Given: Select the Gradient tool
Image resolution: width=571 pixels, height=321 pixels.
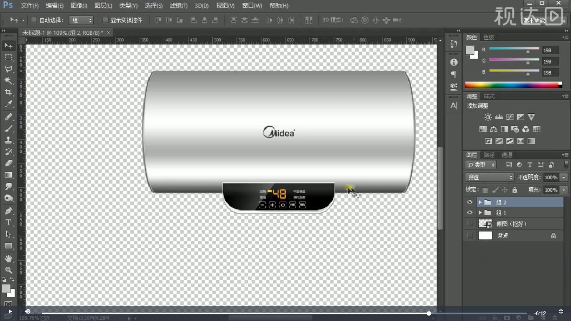Looking at the screenshot, I should pos(8,175).
